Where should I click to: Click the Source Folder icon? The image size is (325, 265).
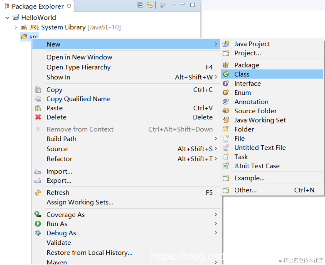click(x=226, y=111)
